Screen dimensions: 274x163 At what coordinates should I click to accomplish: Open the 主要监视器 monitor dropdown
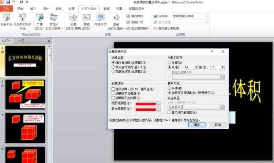click(196, 107)
